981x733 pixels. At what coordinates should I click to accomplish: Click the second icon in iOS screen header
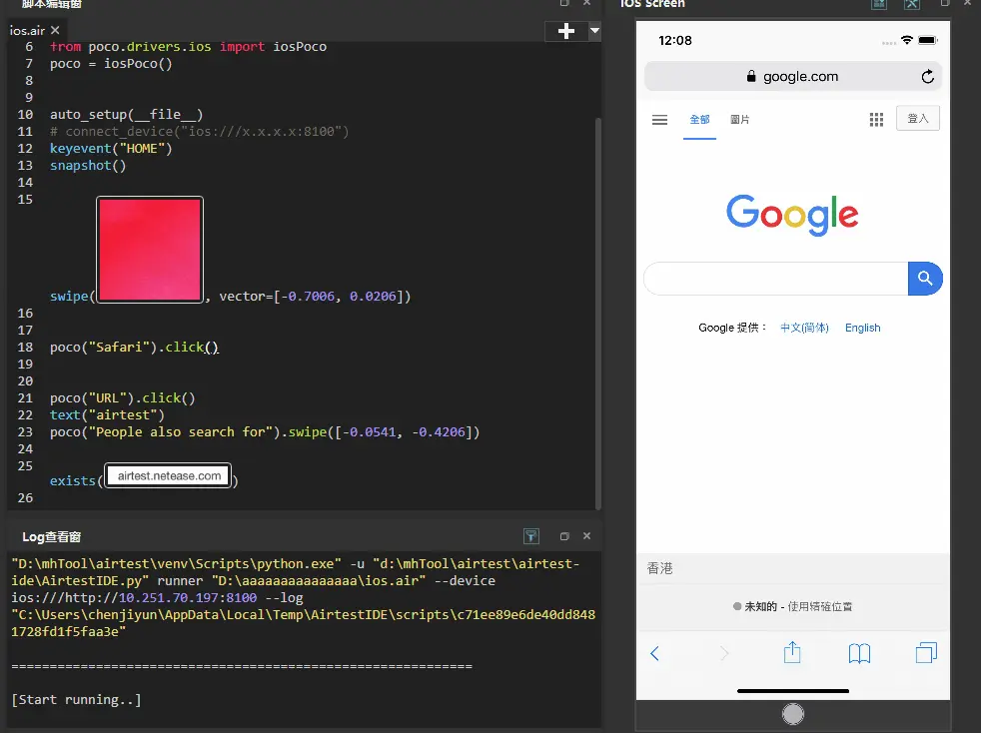(x=911, y=3)
